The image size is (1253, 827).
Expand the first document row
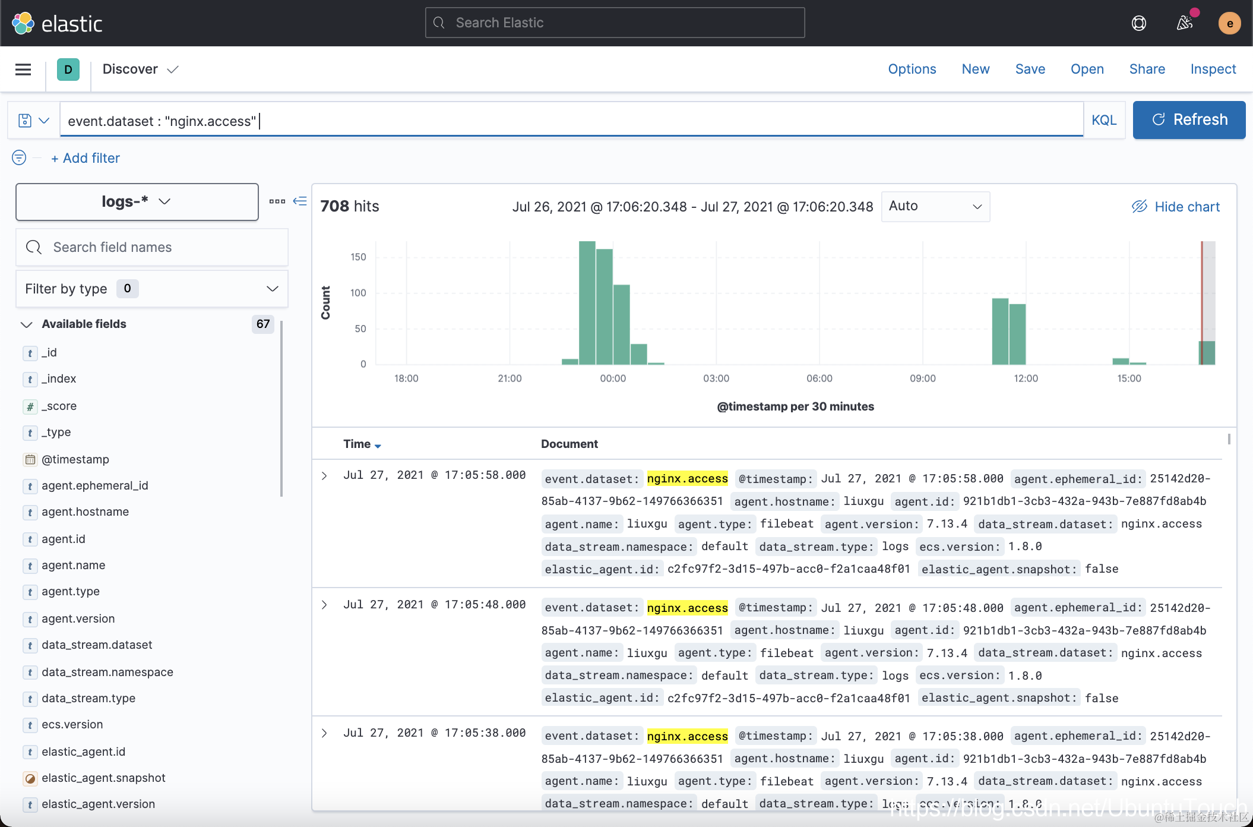(324, 476)
